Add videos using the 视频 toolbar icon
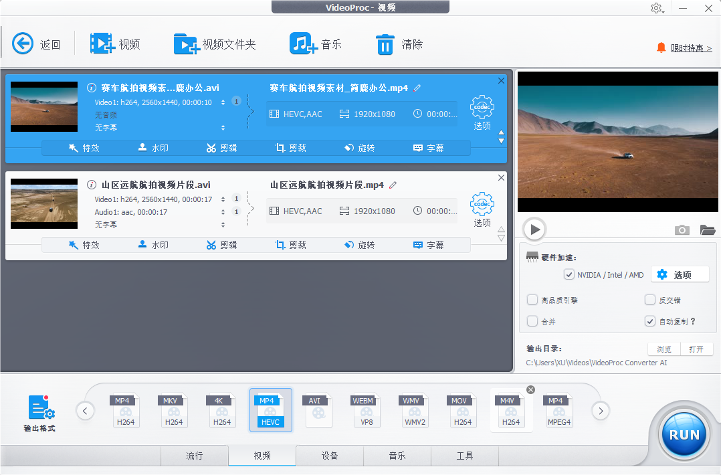The image size is (721, 475). pos(115,43)
